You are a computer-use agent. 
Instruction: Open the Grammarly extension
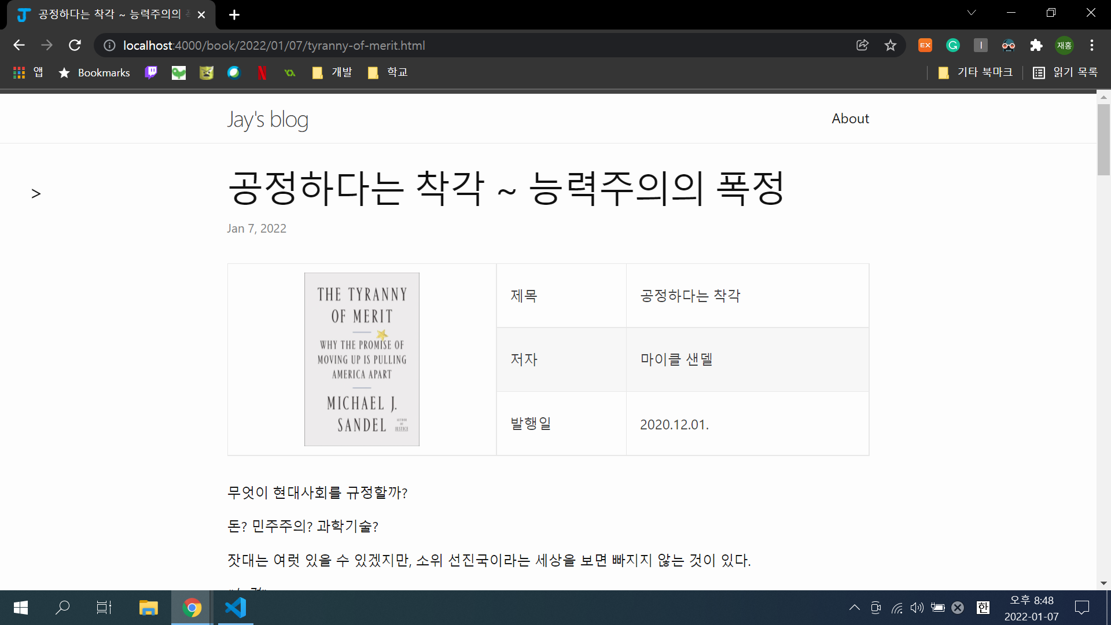[953, 45]
